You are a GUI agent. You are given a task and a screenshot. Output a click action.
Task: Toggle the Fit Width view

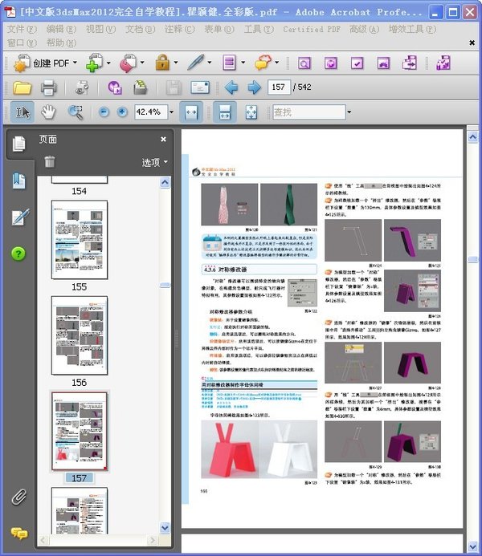click(x=191, y=112)
